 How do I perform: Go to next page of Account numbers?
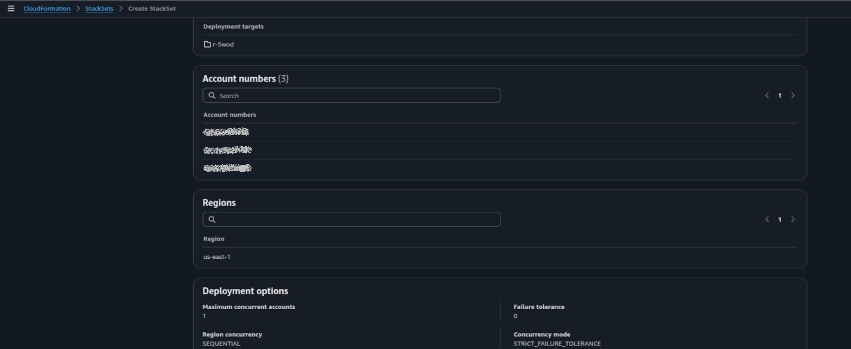793,95
